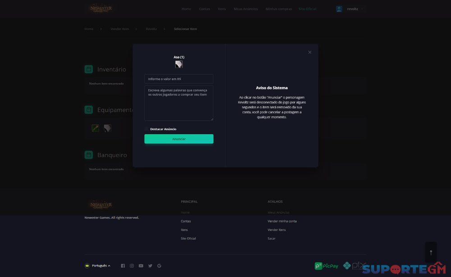Viewport: 451px width, 277px height.
Task: Open the Instagram icon link
Action: 132,266
